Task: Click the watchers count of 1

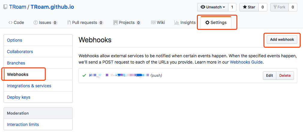Action: pos(232,7)
